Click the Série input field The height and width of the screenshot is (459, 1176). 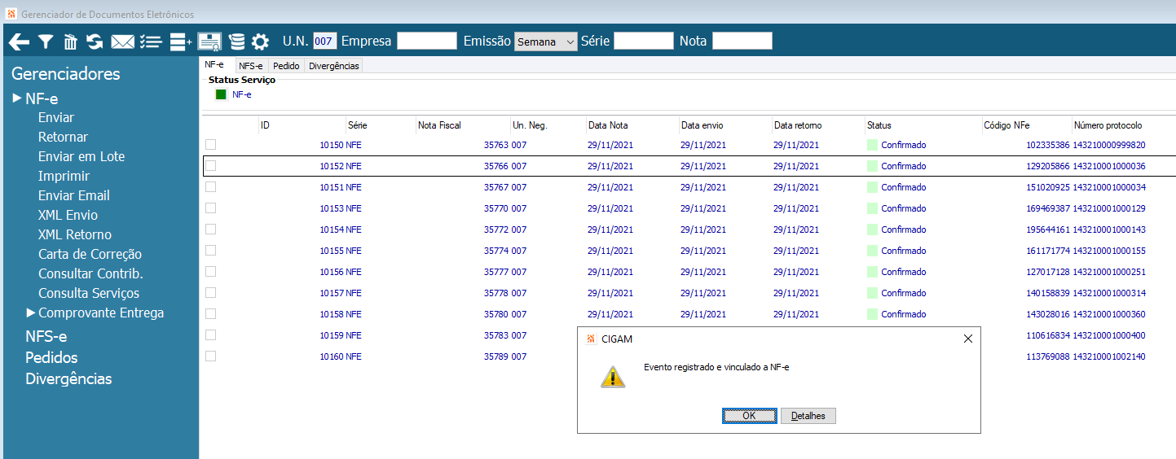point(643,42)
